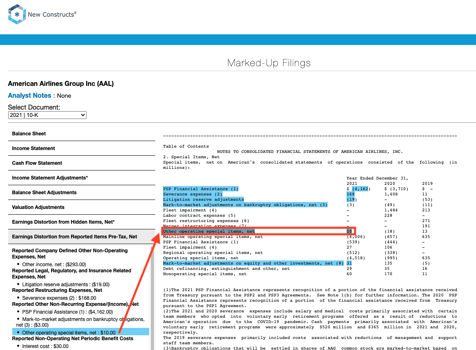This screenshot has height=350, width=476.
Task: Click the New Constructs hexagon logo
Action: tap(17, 14)
